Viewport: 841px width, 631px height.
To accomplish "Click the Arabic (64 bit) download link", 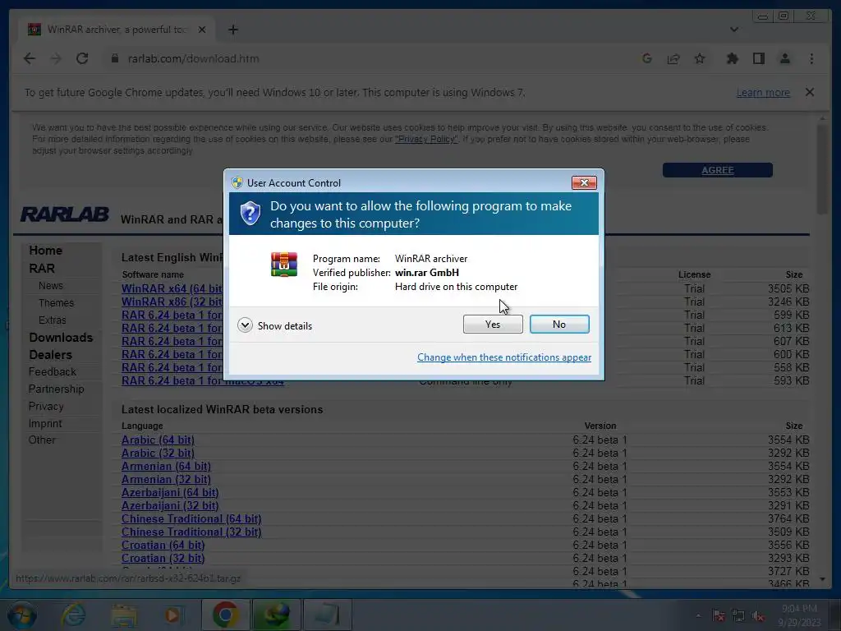I will point(158,440).
